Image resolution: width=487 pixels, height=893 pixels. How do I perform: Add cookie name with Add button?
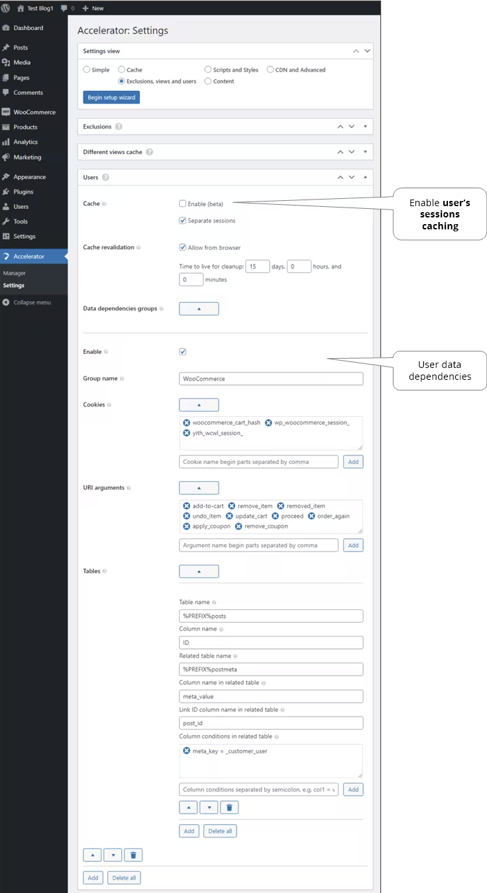tap(353, 462)
